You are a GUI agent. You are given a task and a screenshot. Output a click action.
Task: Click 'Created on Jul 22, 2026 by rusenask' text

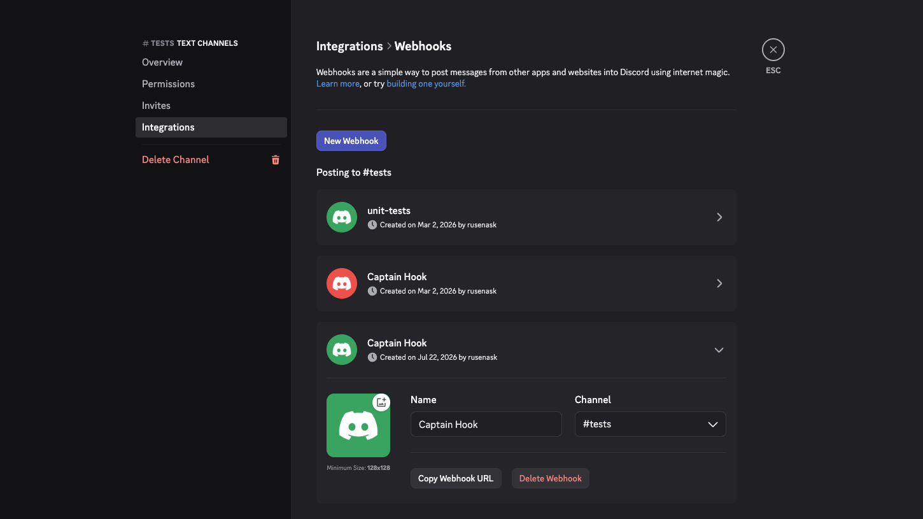click(x=439, y=357)
